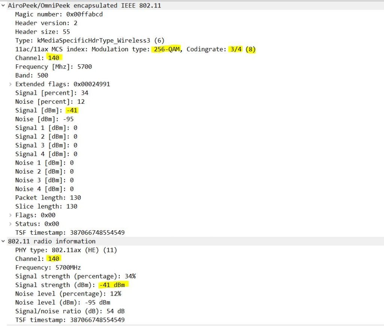Image resolution: width=384 pixels, height=326 pixels.
Task: Select Signal/noise ratio (dB): 54 dB row
Action: (70, 311)
